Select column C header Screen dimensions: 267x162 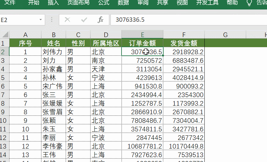pos(78,35)
